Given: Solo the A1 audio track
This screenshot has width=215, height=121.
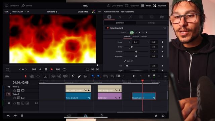Looking at the screenshot, I should [23, 103].
